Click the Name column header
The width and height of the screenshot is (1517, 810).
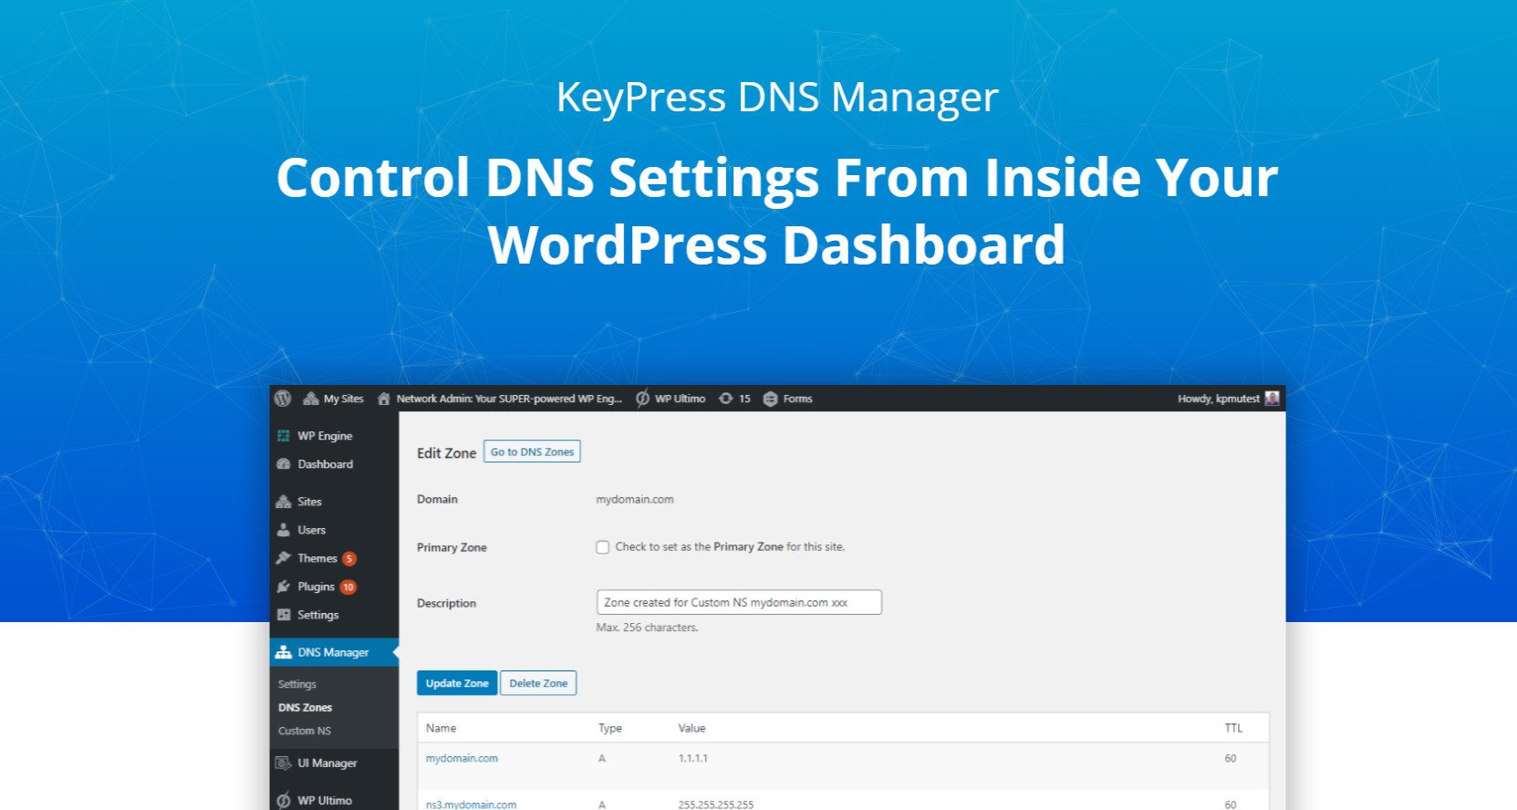click(442, 728)
